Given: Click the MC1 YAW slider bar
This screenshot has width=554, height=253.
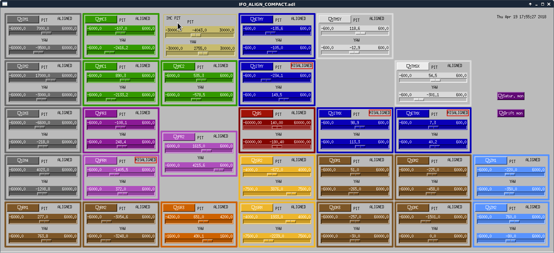Looking at the screenshot, I should tap(121, 100).
